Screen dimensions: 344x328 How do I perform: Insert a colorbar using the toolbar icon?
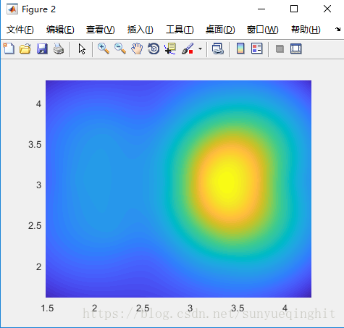point(240,49)
